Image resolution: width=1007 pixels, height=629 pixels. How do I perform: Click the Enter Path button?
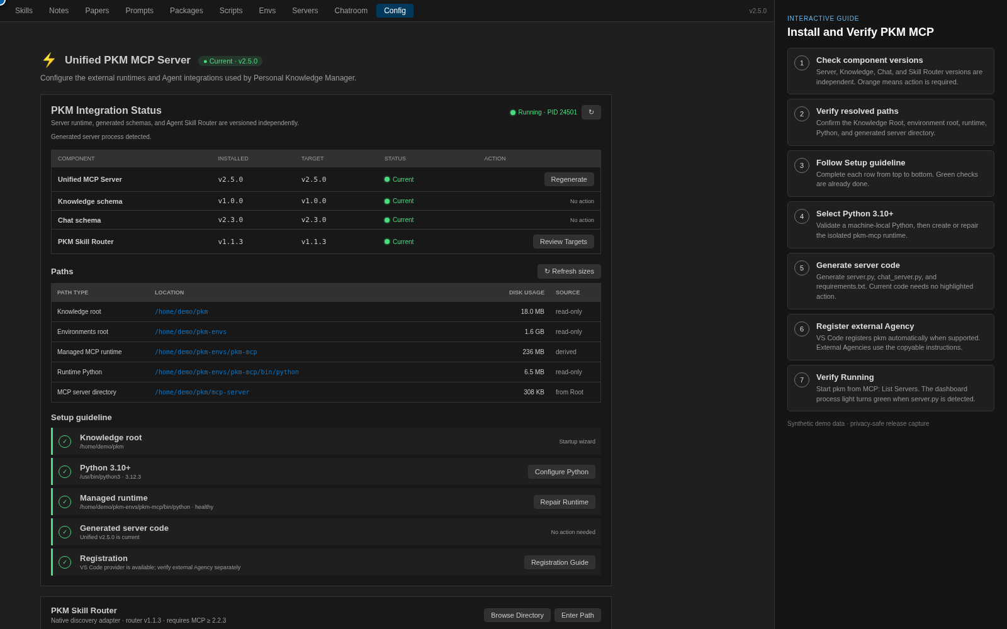click(578, 615)
